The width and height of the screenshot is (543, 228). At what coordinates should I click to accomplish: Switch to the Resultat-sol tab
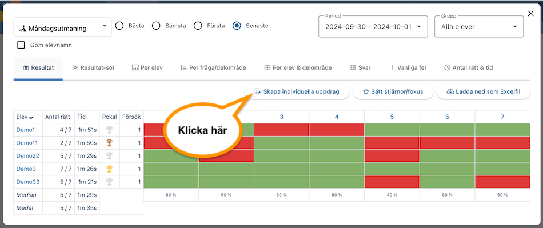[x=93, y=68]
